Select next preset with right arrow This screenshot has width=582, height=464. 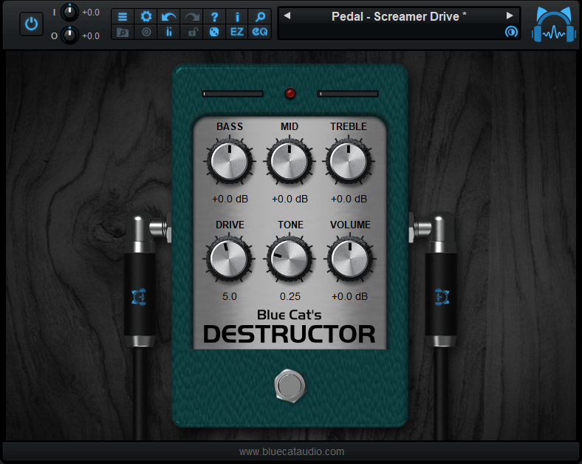pyautogui.click(x=510, y=16)
